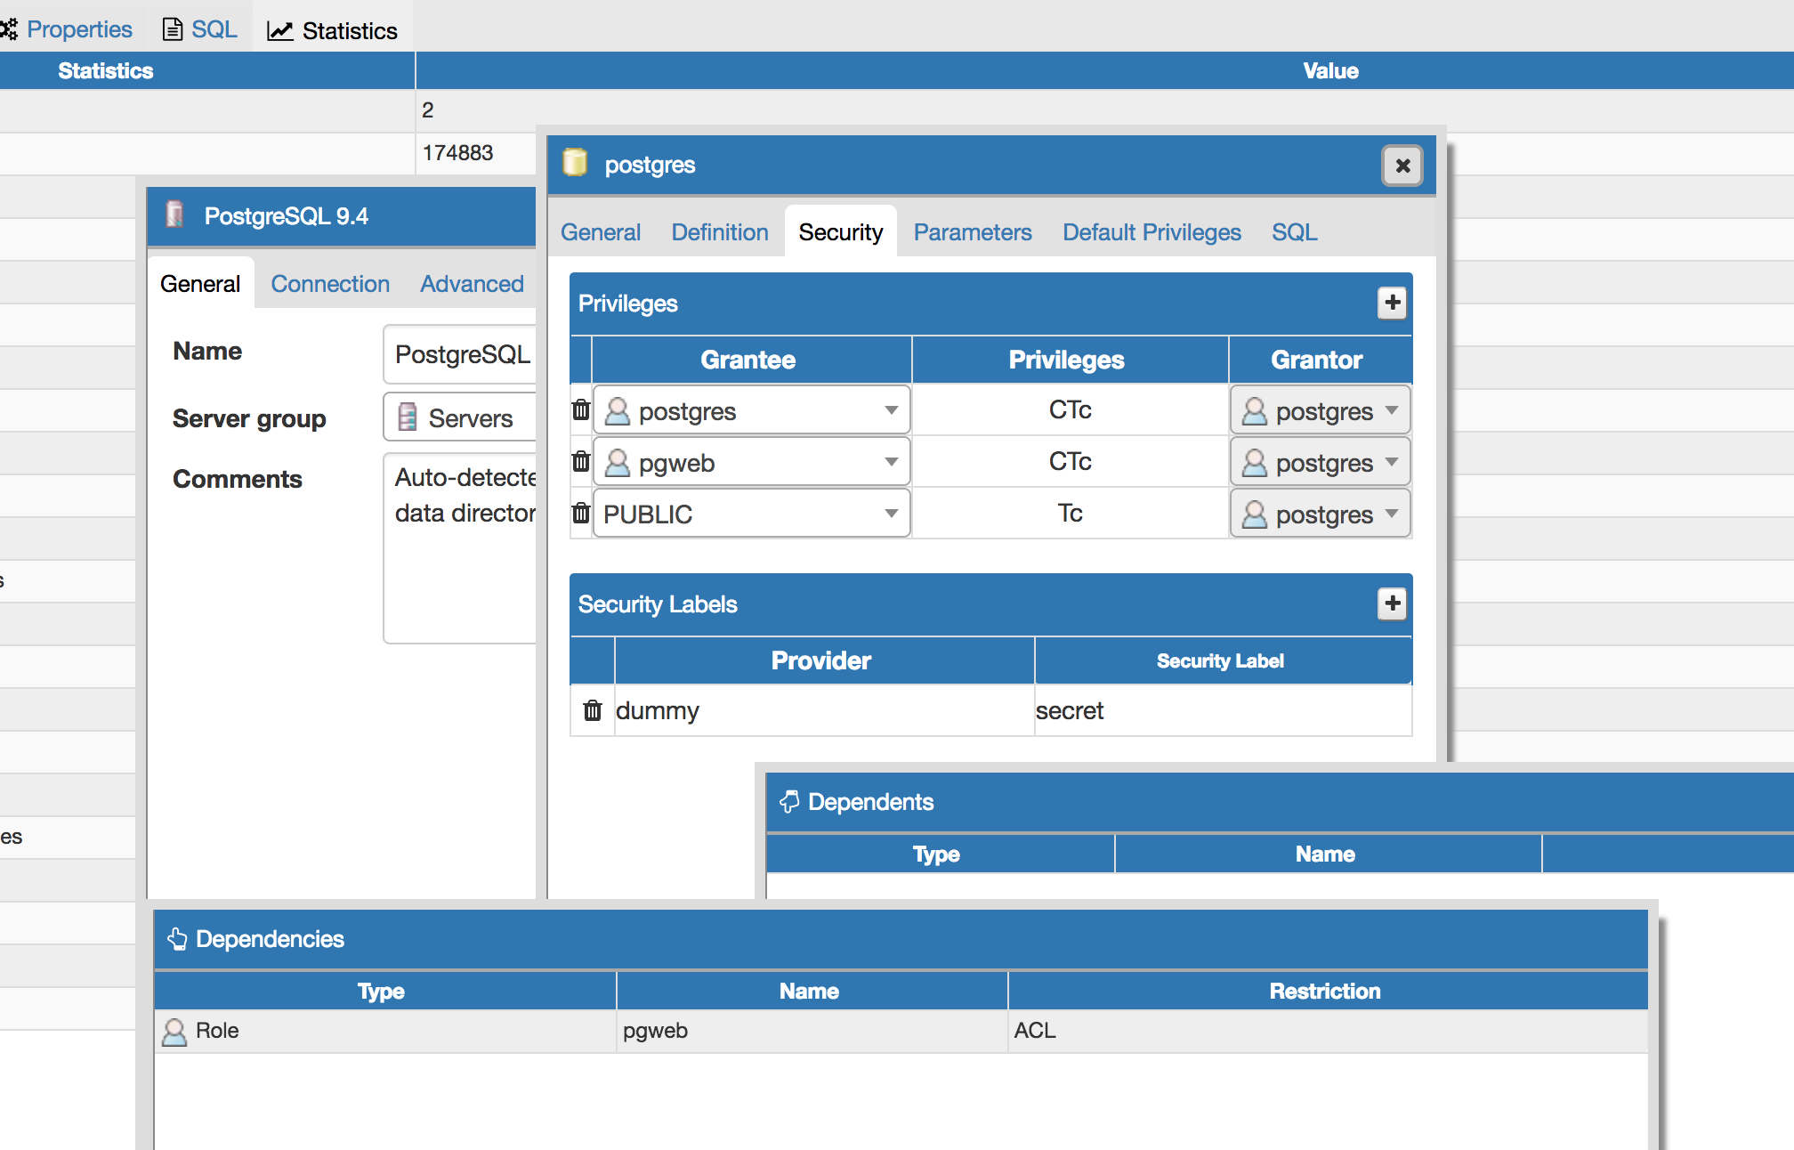
Task: Close the postgres database dialog
Action: pyautogui.click(x=1402, y=166)
